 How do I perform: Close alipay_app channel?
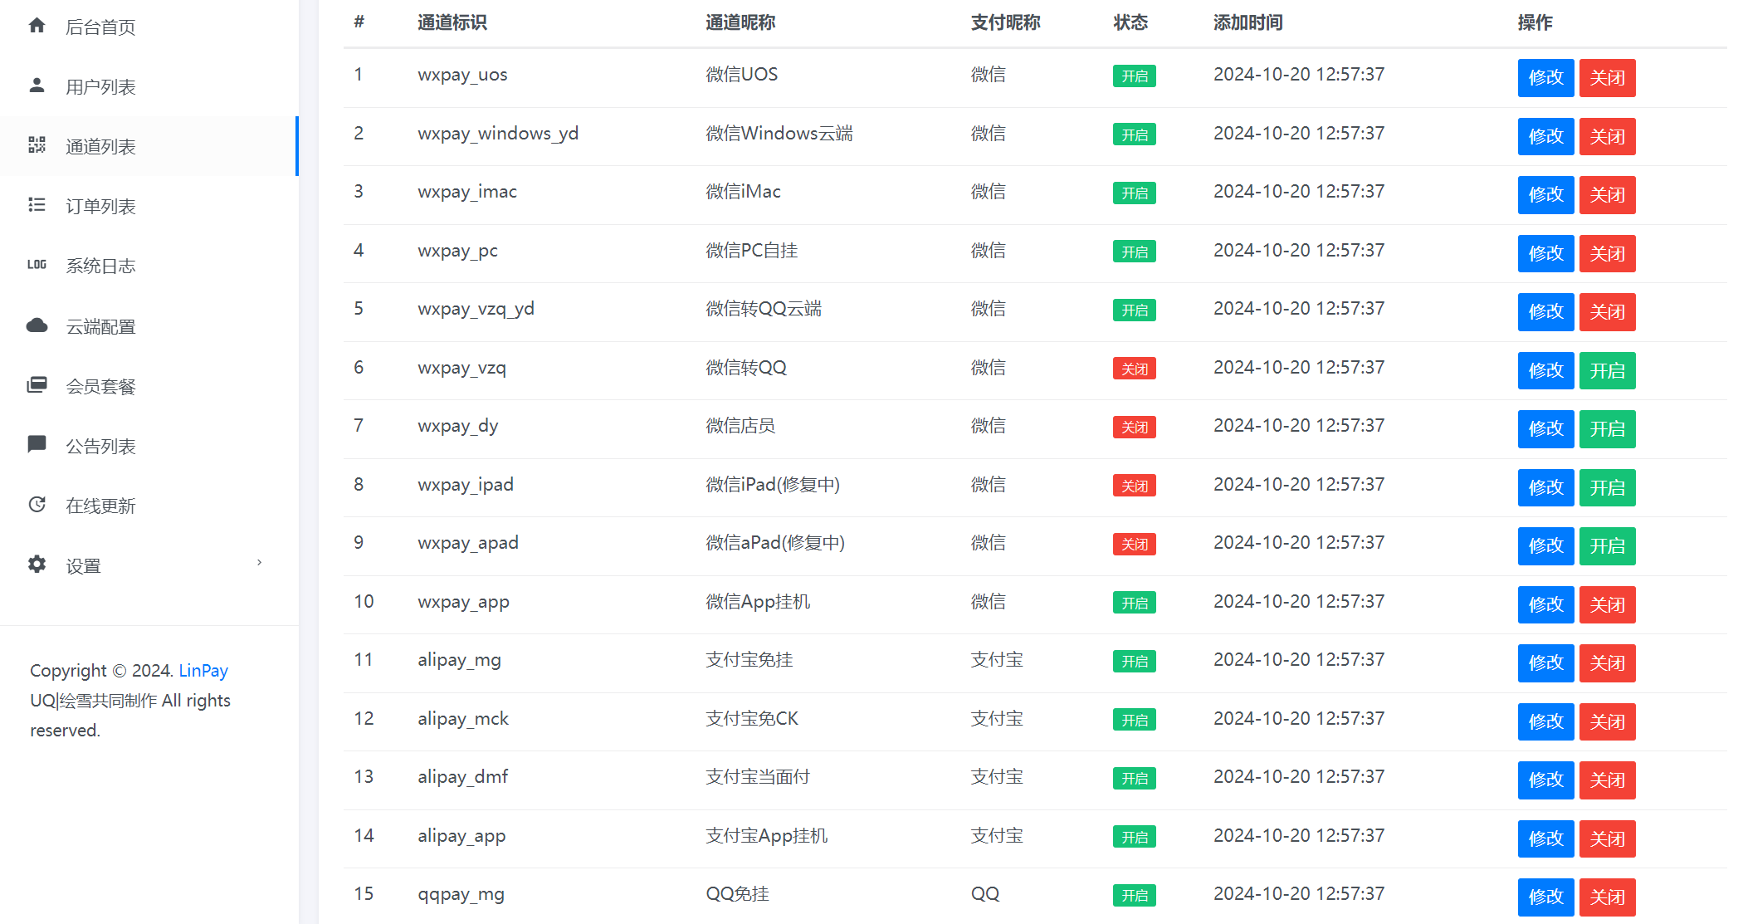pos(1607,838)
